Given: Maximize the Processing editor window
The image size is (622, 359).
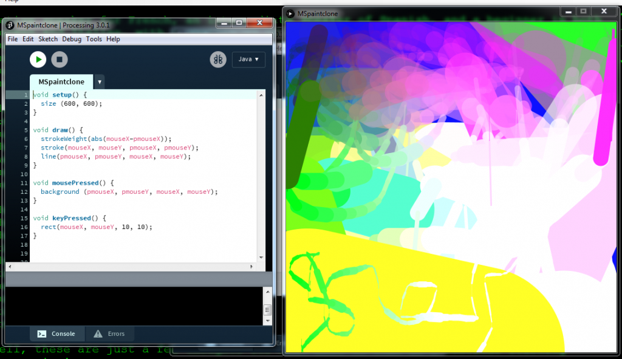Looking at the screenshot, I should click(239, 23).
